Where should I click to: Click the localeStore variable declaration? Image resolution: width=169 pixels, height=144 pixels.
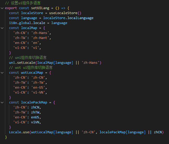[32, 13]
